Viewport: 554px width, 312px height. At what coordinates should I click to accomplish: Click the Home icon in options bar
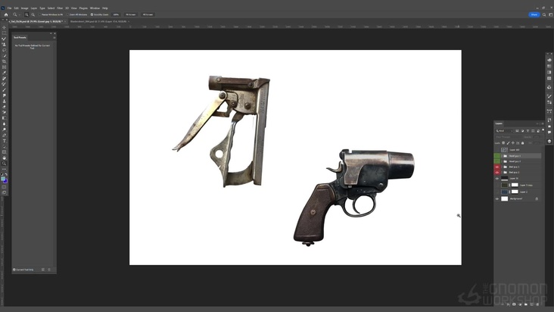click(x=6, y=14)
